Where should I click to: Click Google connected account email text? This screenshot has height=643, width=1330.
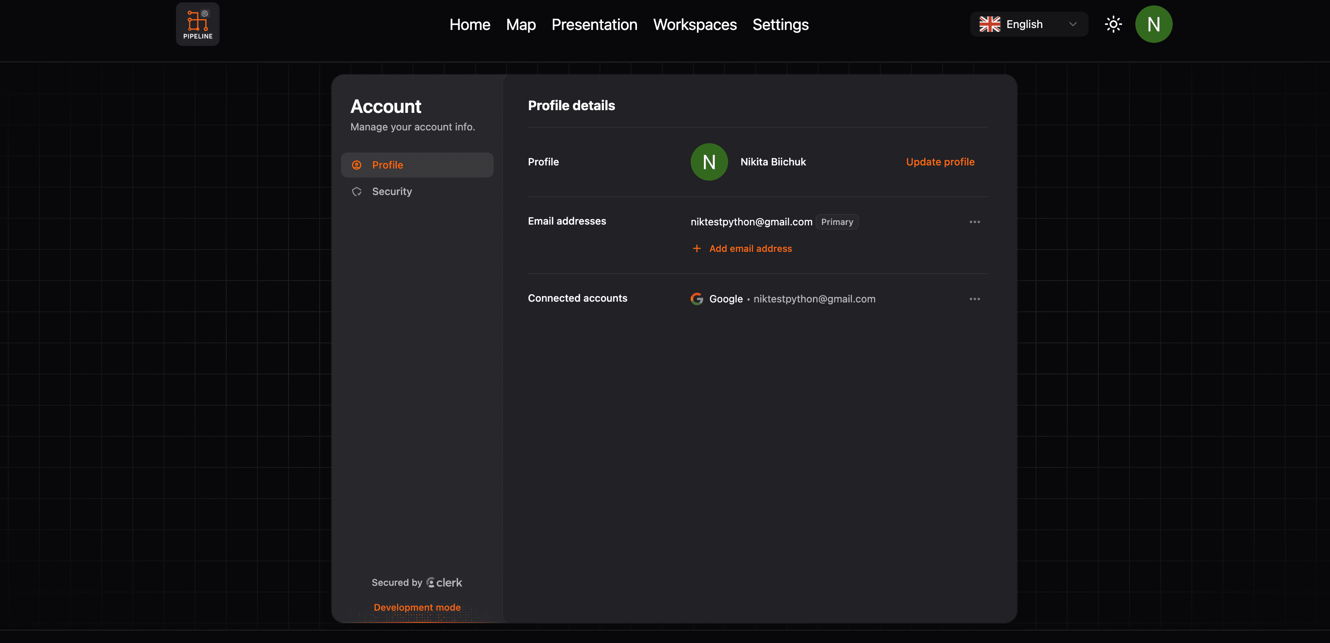tap(814, 299)
